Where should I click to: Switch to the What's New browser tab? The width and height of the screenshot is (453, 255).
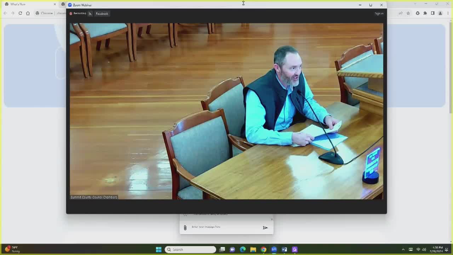point(21,4)
